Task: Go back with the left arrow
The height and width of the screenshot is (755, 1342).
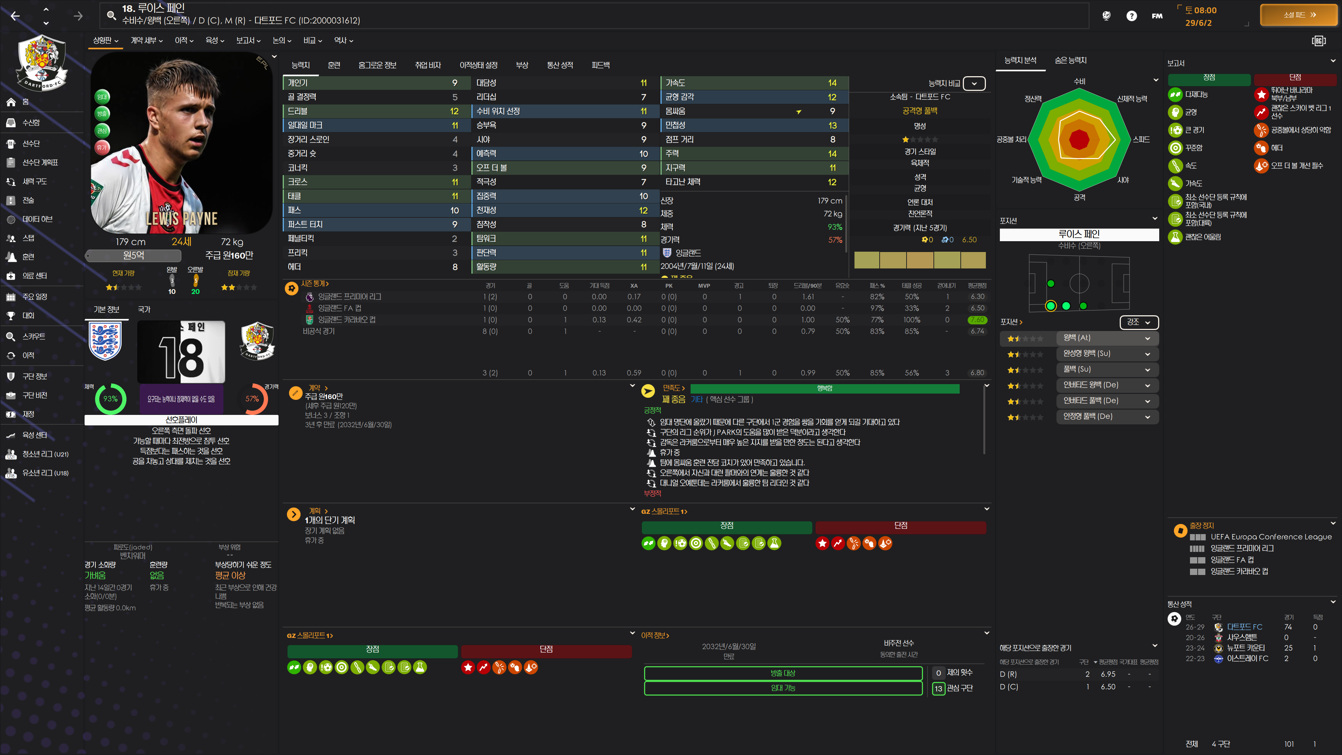Action: click(x=15, y=16)
